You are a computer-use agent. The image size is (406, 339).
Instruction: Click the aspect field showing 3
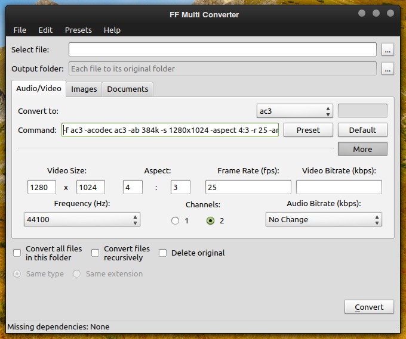point(180,187)
